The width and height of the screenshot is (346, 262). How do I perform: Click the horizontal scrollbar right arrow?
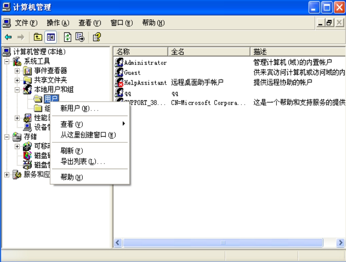point(341,243)
